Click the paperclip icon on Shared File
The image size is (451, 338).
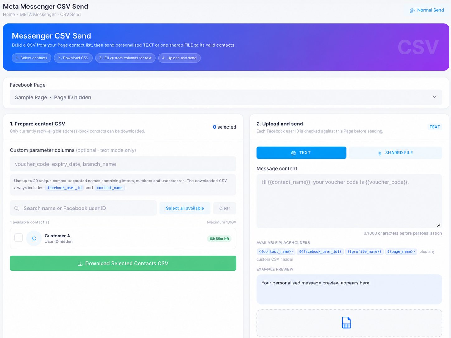[x=379, y=153]
